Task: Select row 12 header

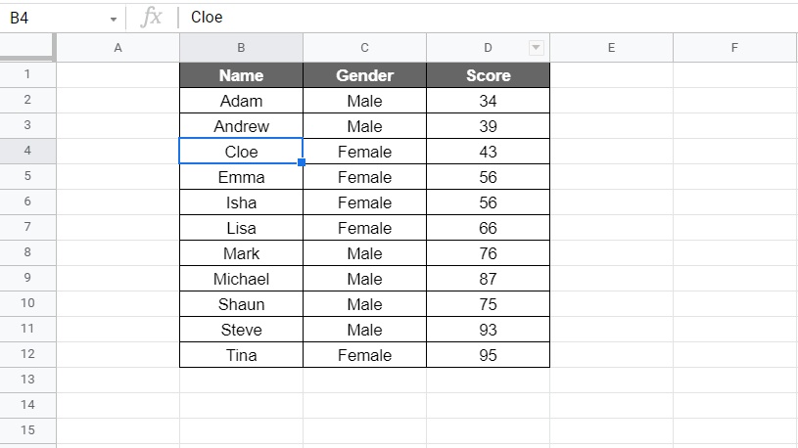Action: click(x=27, y=354)
